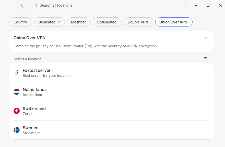Choose the Obfuscated tab

(x=107, y=22)
